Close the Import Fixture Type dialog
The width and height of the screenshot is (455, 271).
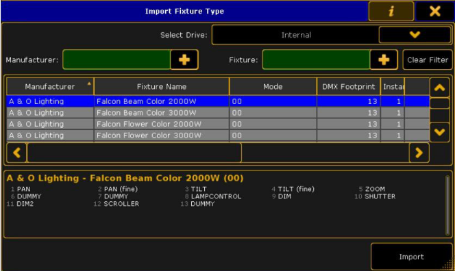pos(434,12)
